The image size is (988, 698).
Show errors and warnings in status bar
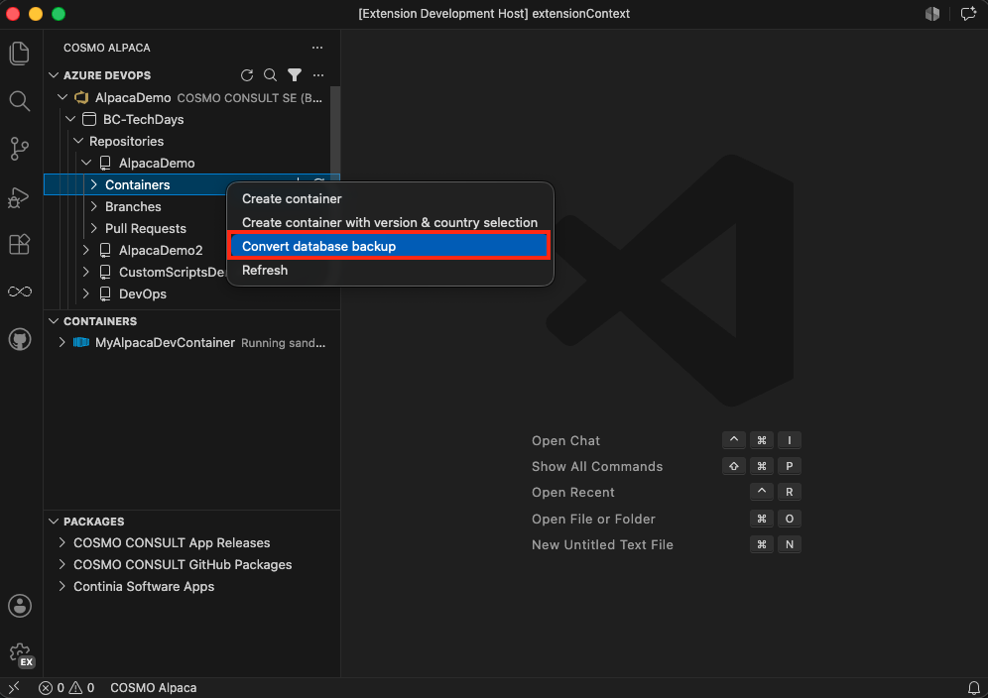point(66,688)
